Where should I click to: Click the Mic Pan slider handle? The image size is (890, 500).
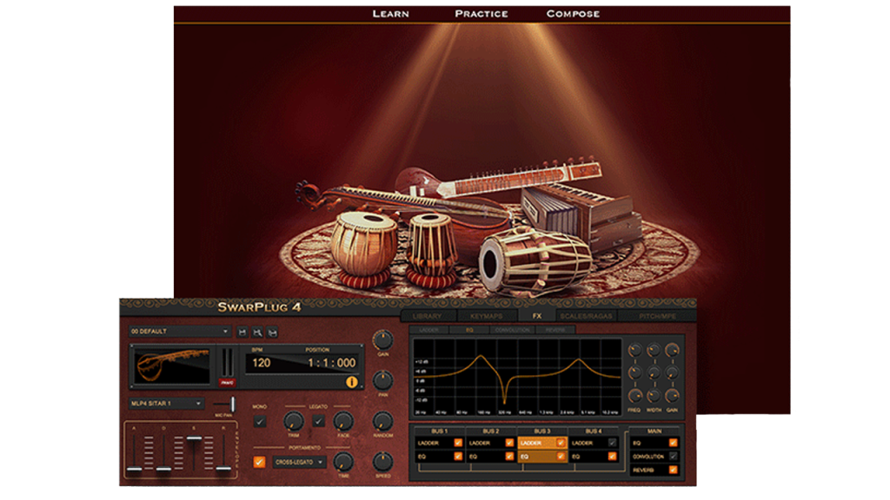click(232, 404)
